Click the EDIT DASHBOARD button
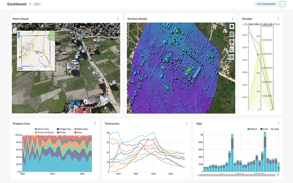The width and height of the screenshot is (293, 183). [266, 4]
